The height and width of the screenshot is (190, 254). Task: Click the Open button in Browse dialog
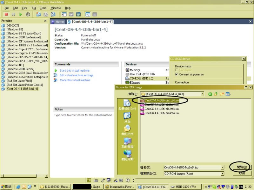point(242,167)
